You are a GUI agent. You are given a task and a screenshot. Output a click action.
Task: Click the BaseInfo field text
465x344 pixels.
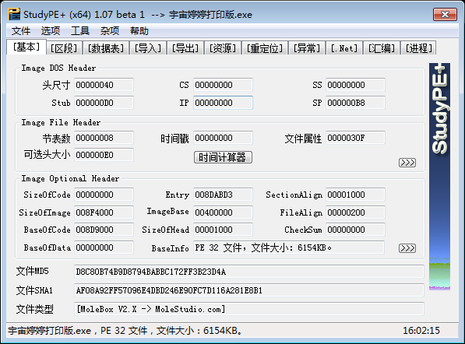[x=289, y=247]
